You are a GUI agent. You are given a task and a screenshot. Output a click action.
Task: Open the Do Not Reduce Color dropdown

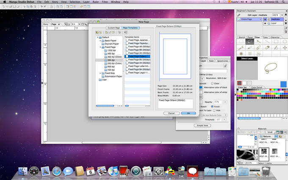[x=214, y=115]
